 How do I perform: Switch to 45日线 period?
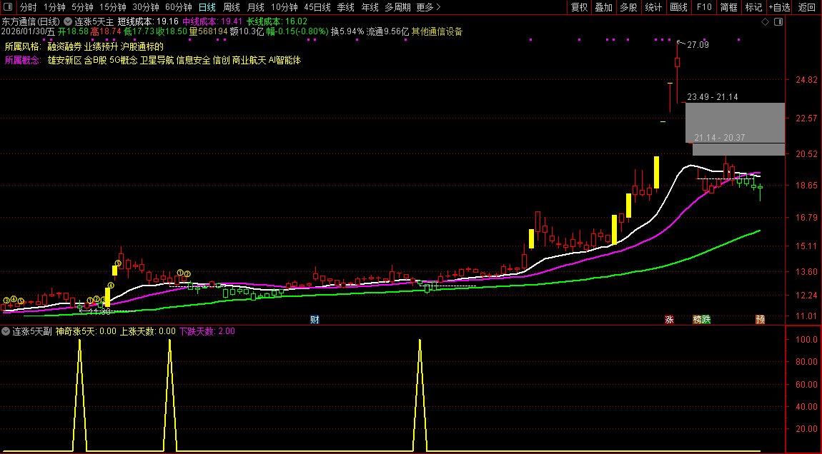point(317,7)
